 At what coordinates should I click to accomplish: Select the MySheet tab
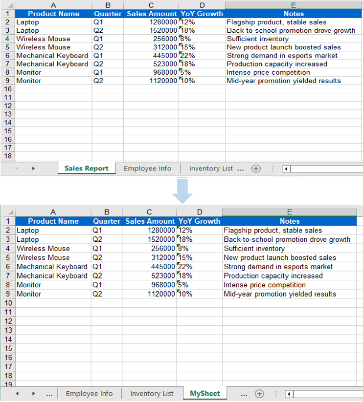click(205, 393)
